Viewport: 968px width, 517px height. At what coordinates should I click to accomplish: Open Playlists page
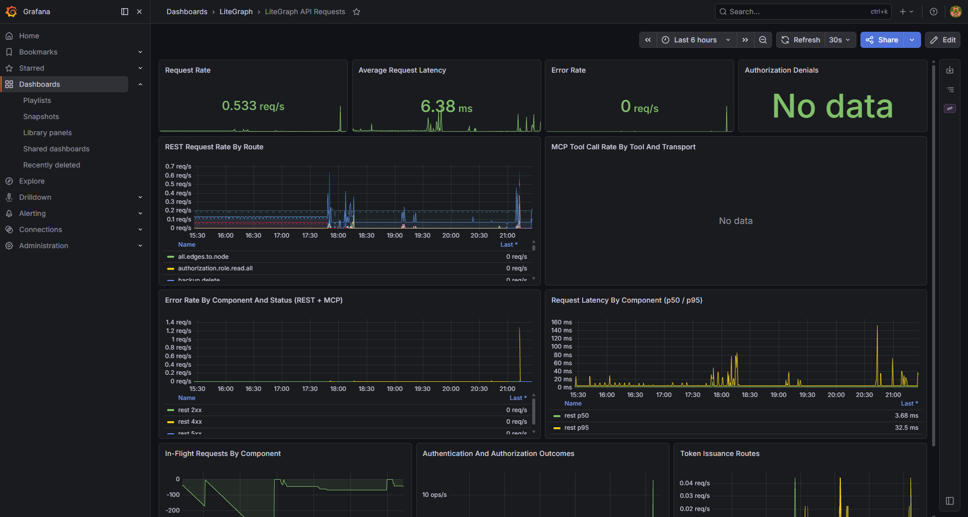[37, 100]
